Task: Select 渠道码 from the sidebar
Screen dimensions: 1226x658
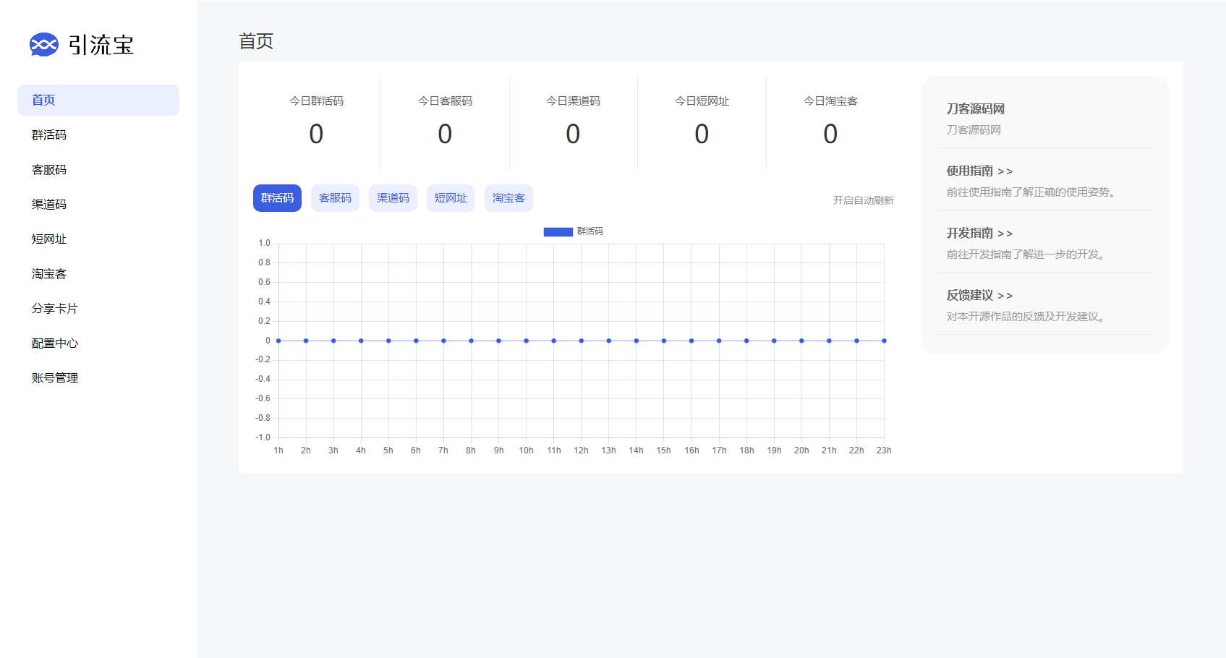Action: click(x=49, y=205)
